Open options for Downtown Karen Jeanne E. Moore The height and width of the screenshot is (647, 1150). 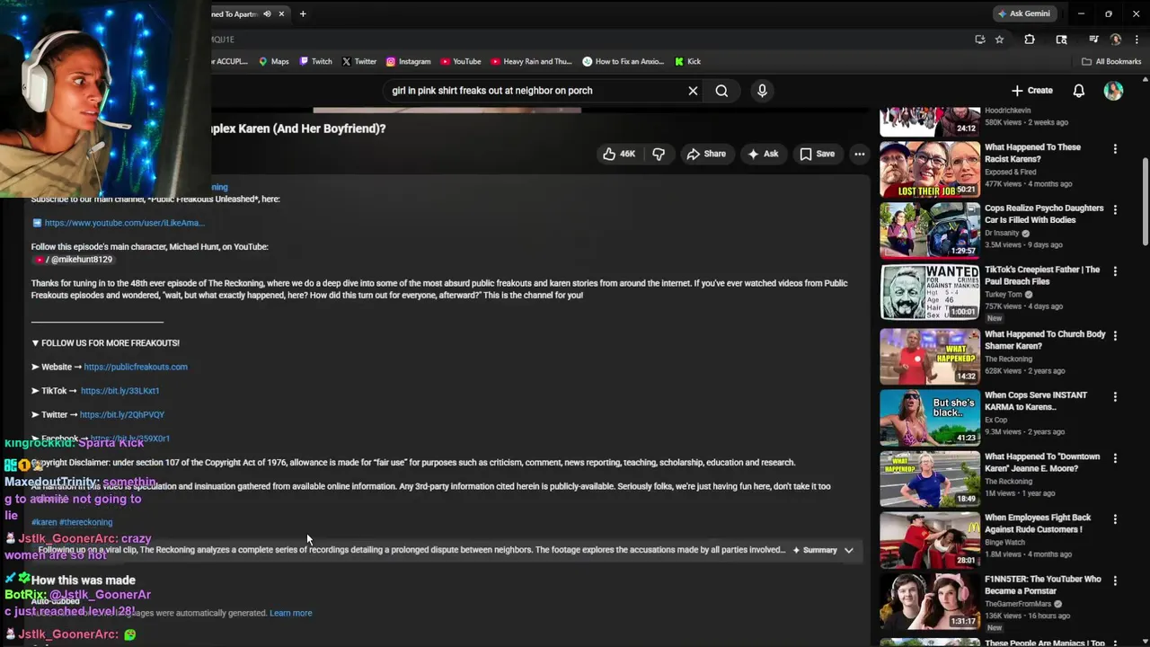point(1115,458)
